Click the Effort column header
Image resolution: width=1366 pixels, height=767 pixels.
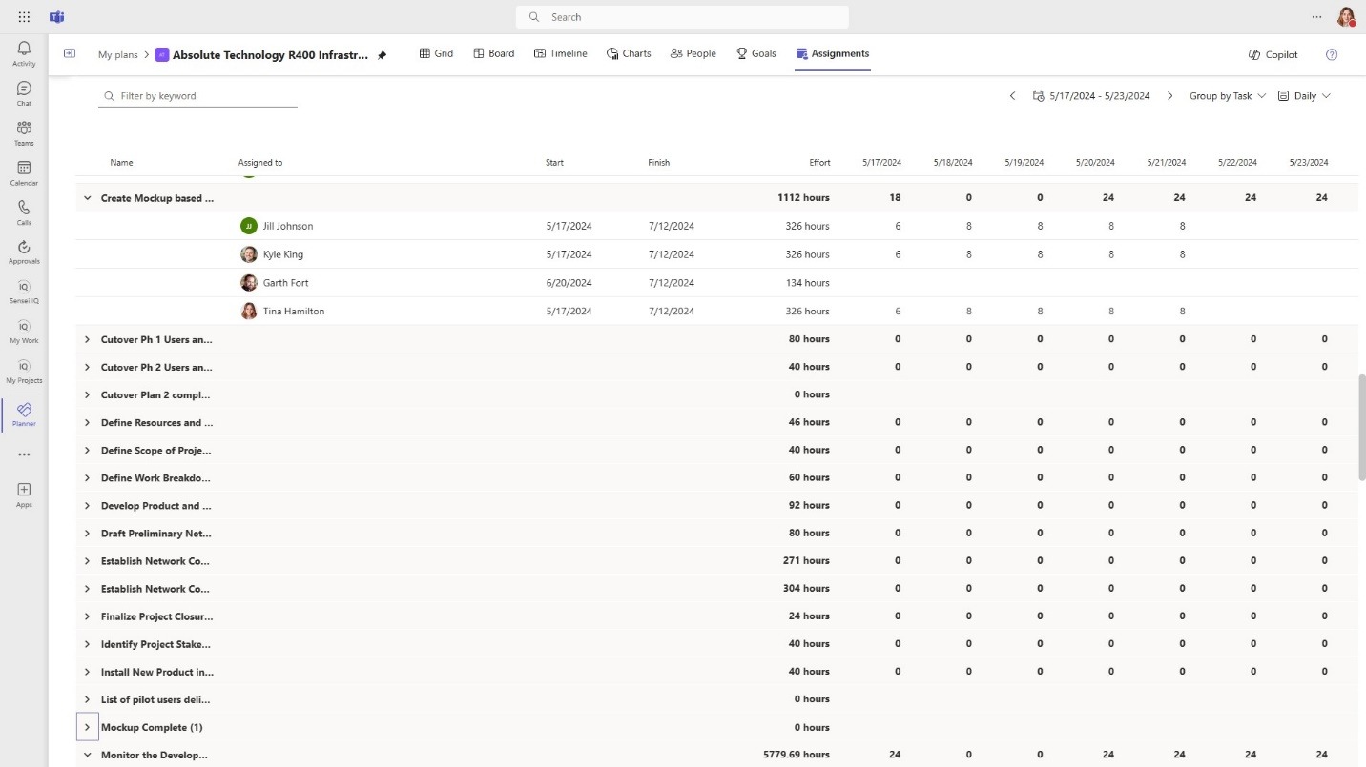(819, 163)
